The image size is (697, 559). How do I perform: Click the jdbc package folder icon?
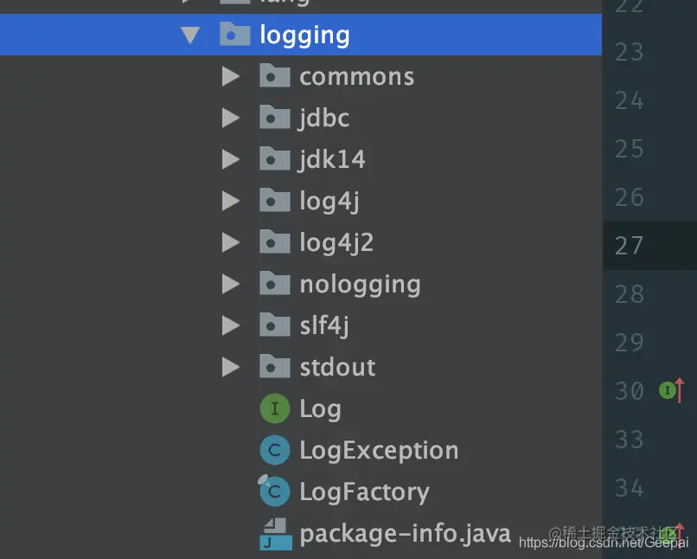274,117
